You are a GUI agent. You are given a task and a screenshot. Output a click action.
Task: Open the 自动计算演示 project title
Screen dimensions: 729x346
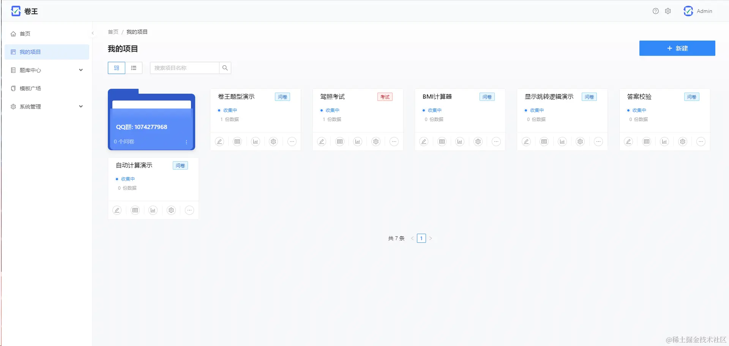coord(134,165)
